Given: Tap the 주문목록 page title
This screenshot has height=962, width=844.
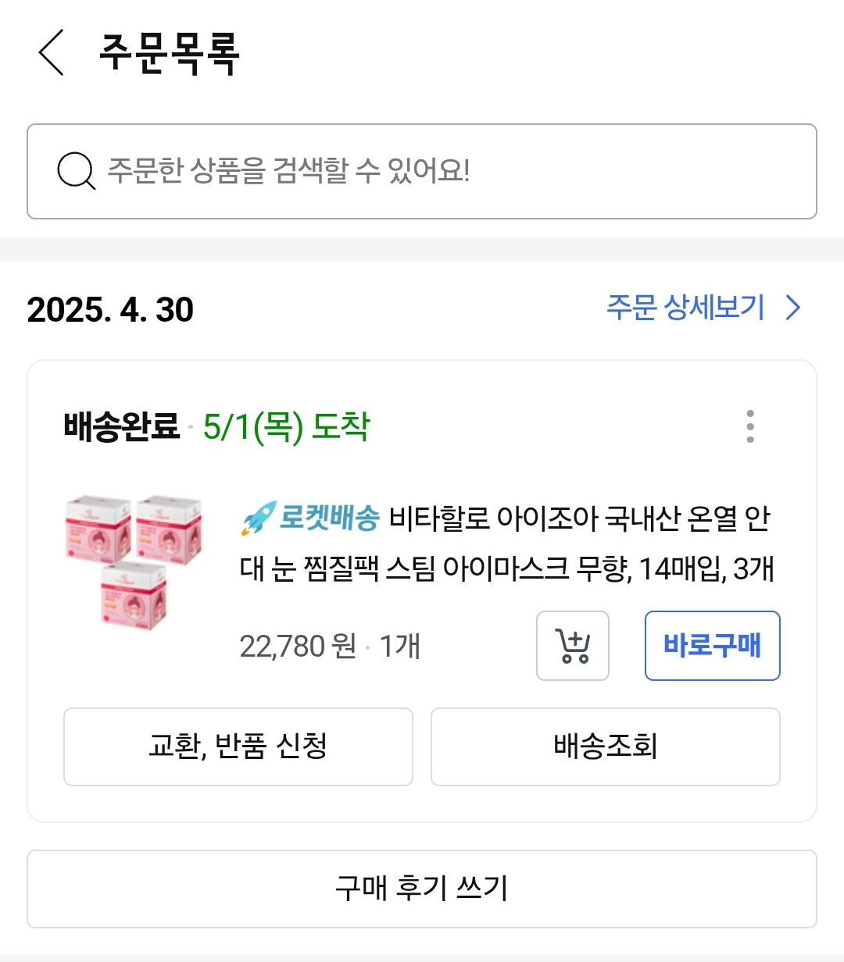Looking at the screenshot, I should coord(169,53).
